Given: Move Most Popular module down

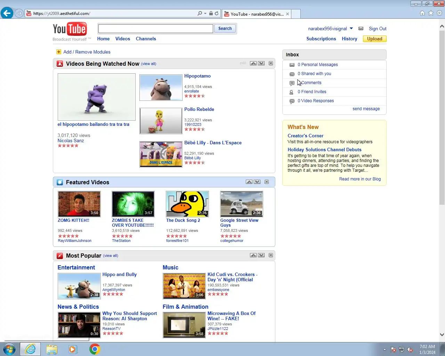Looking at the screenshot, I should point(261,255).
